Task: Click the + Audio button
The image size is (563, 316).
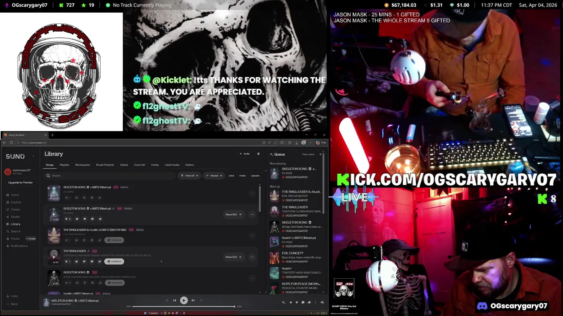Action: (245, 154)
